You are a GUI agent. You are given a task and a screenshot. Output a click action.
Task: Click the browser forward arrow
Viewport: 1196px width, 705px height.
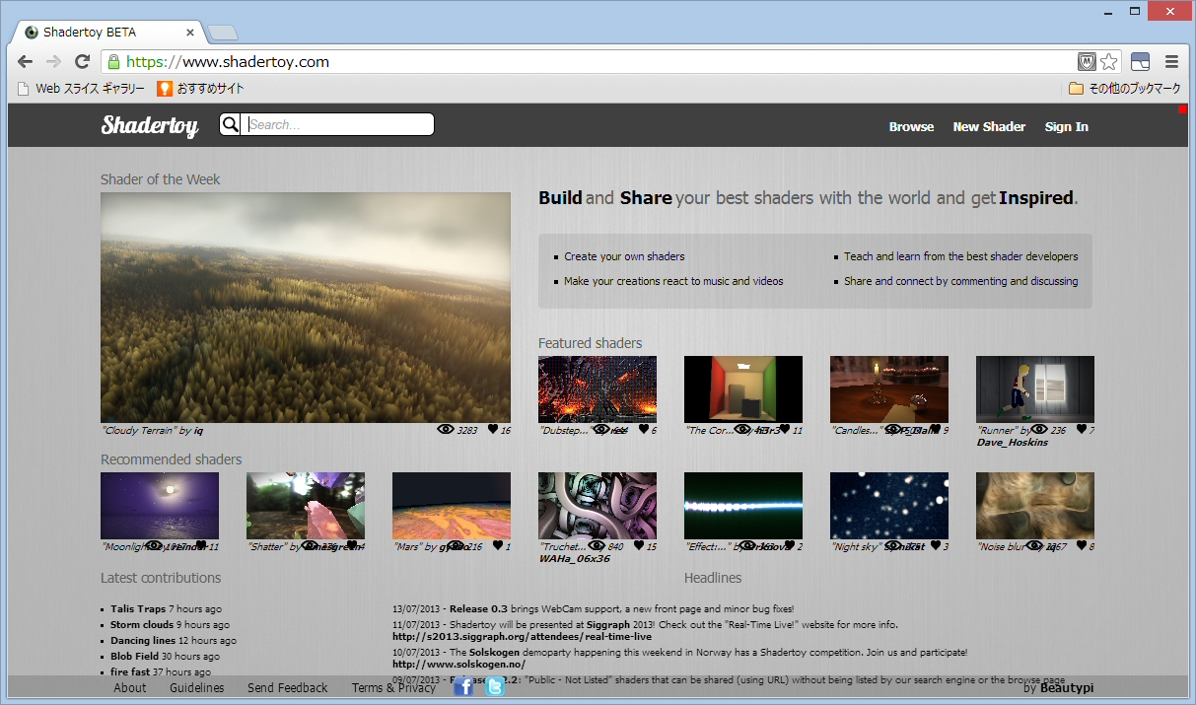54,61
